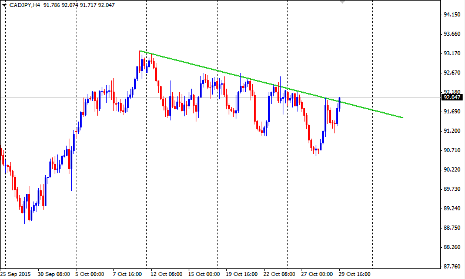Click the 92.670 price scale label
465x279 pixels.
click(x=452, y=73)
